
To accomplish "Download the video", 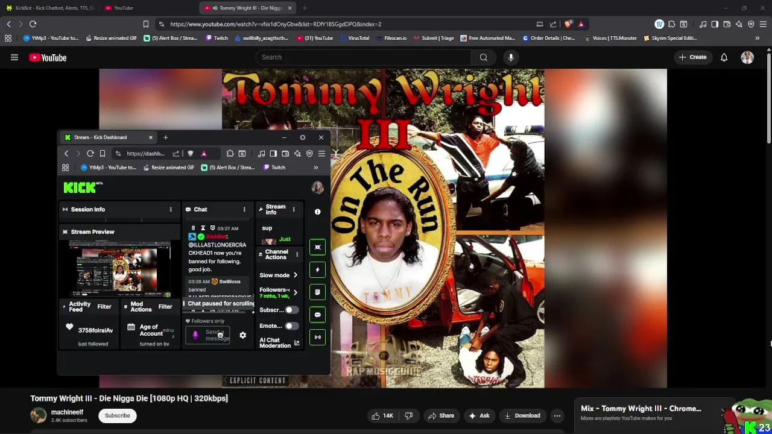I will [x=522, y=415].
